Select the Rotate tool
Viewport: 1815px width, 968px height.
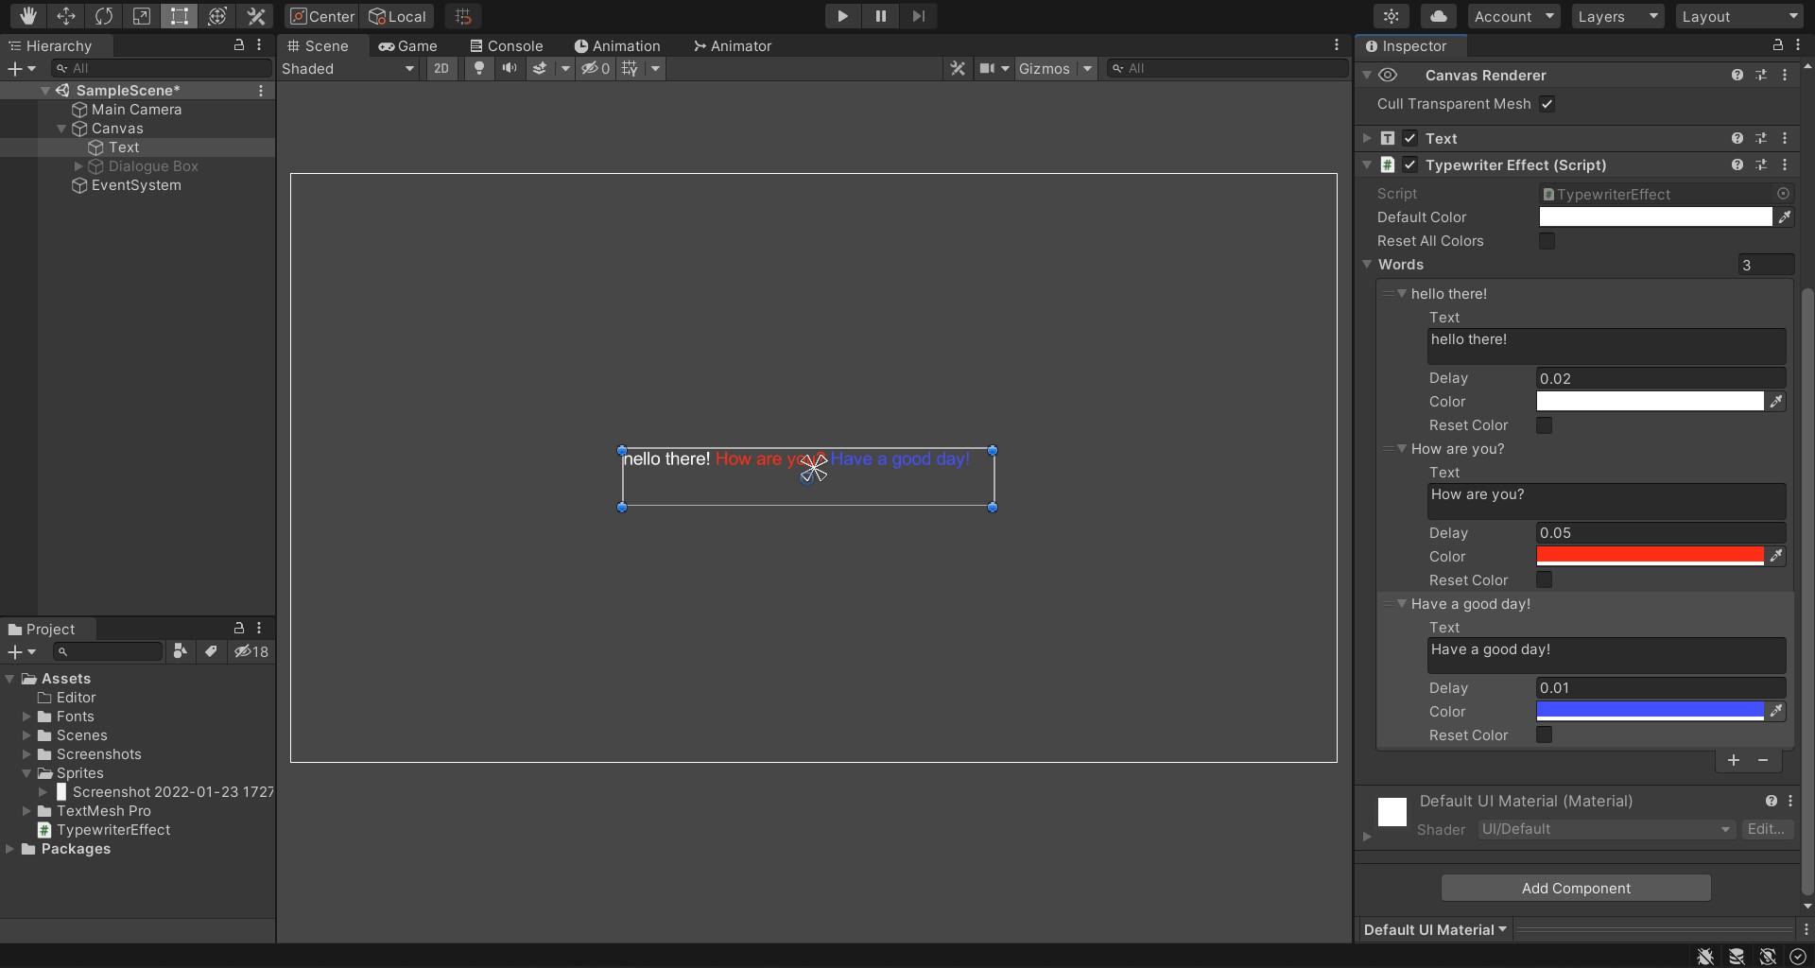click(x=104, y=16)
